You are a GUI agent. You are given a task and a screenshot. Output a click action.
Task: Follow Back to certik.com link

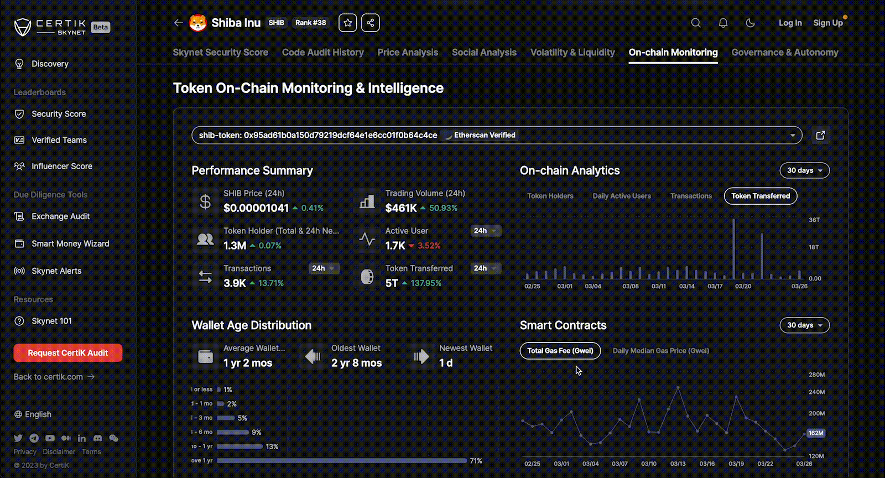[x=54, y=377]
